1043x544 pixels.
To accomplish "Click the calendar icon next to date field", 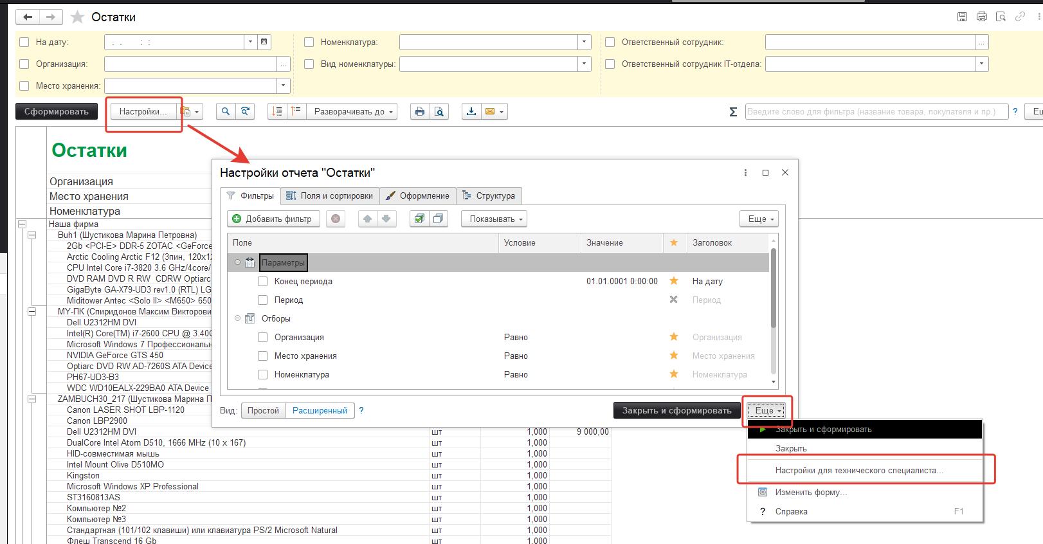I will click(264, 42).
